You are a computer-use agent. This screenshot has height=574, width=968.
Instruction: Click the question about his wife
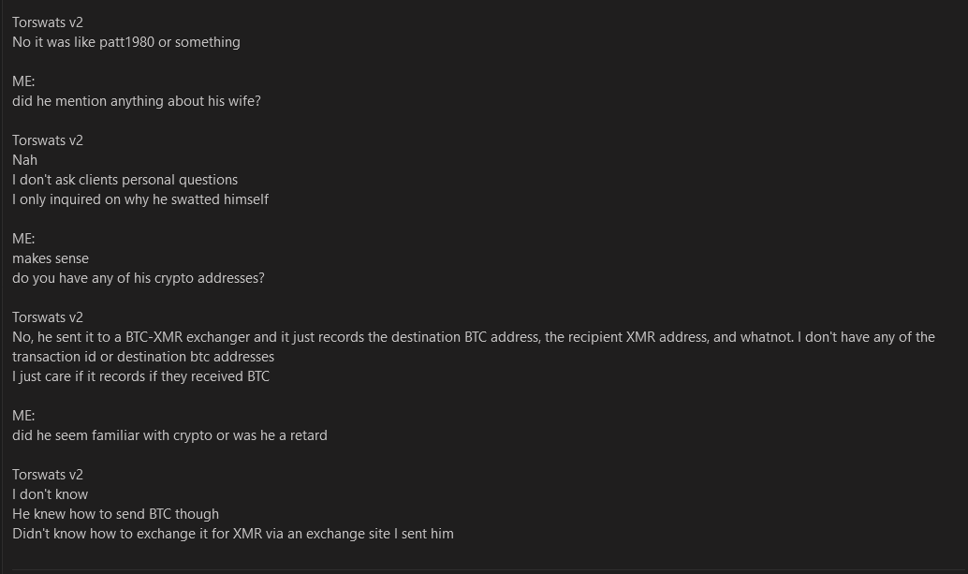click(x=137, y=101)
